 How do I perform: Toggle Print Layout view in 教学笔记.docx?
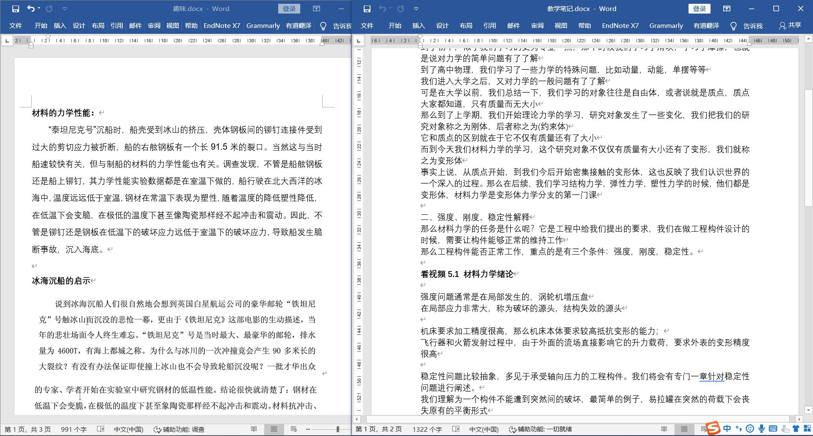tap(684, 429)
